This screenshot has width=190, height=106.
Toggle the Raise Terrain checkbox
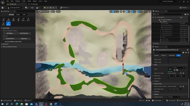pyautogui.click(x=169, y=59)
